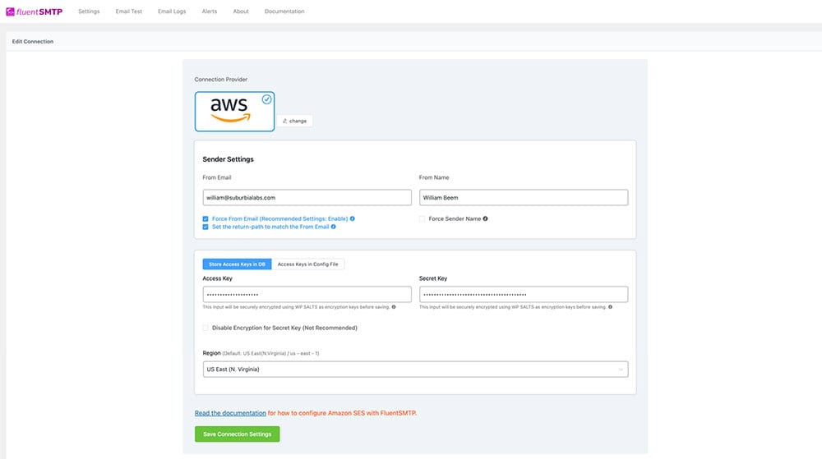Click the Edit Connection heading
Screen dimensions: 822x459
coord(33,41)
